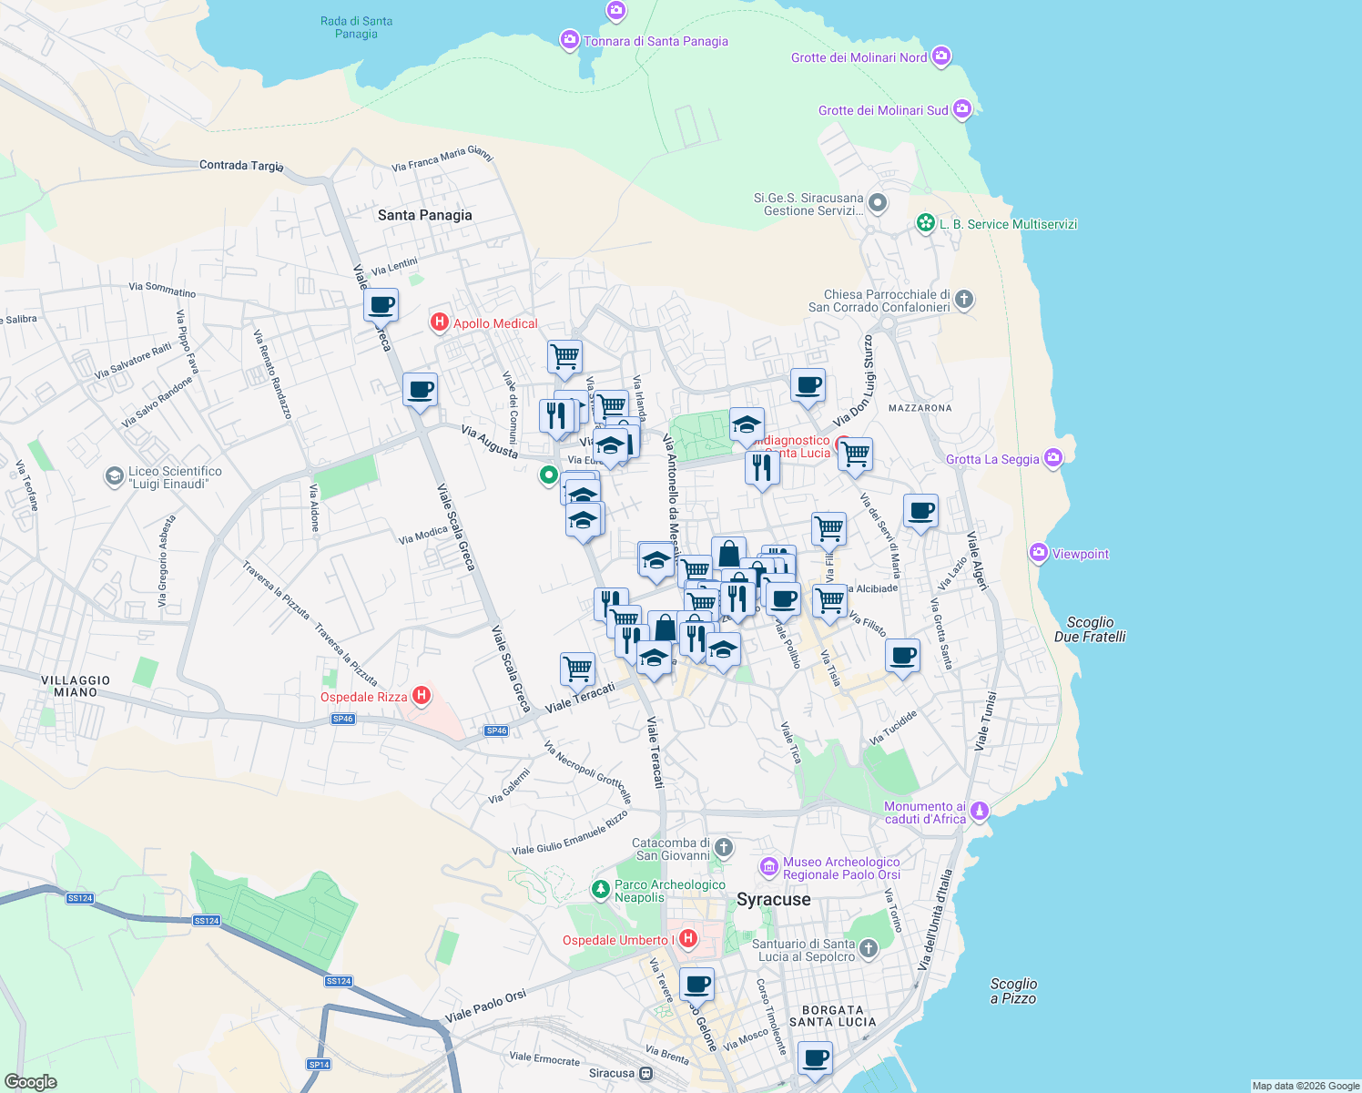This screenshot has width=1362, height=1093.
Task: Open the Grotte dei Molinari Nord marker
Action: click(x=940, y=56)
